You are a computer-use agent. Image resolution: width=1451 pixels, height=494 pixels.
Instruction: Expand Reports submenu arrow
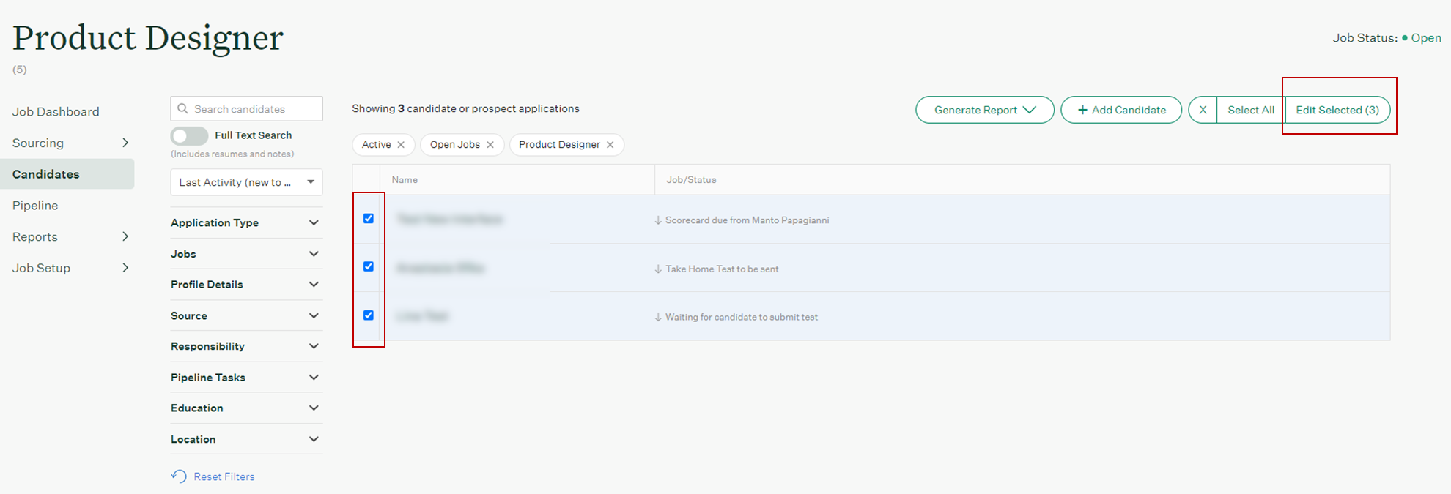tap(125, 236)
